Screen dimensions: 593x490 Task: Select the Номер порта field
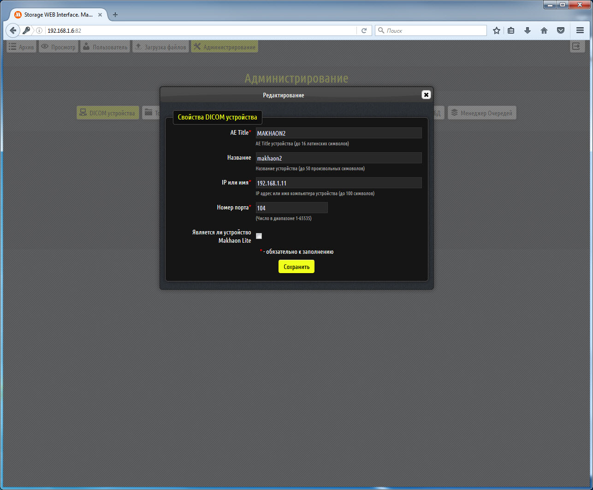[x=291, y=208]
